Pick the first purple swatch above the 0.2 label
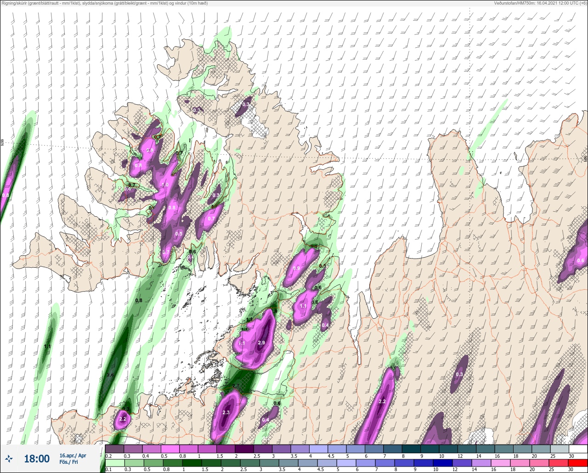Image resolution: width=588 pixels, height=473 pixels. click(x=114, y=449)
